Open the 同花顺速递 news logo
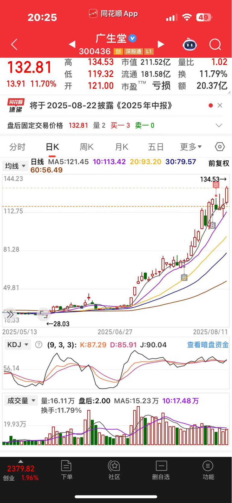232x503 pixels. 16,105
